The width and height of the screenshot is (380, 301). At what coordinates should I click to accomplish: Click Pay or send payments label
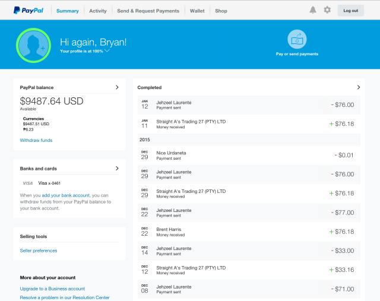click(x=297, y=54)
